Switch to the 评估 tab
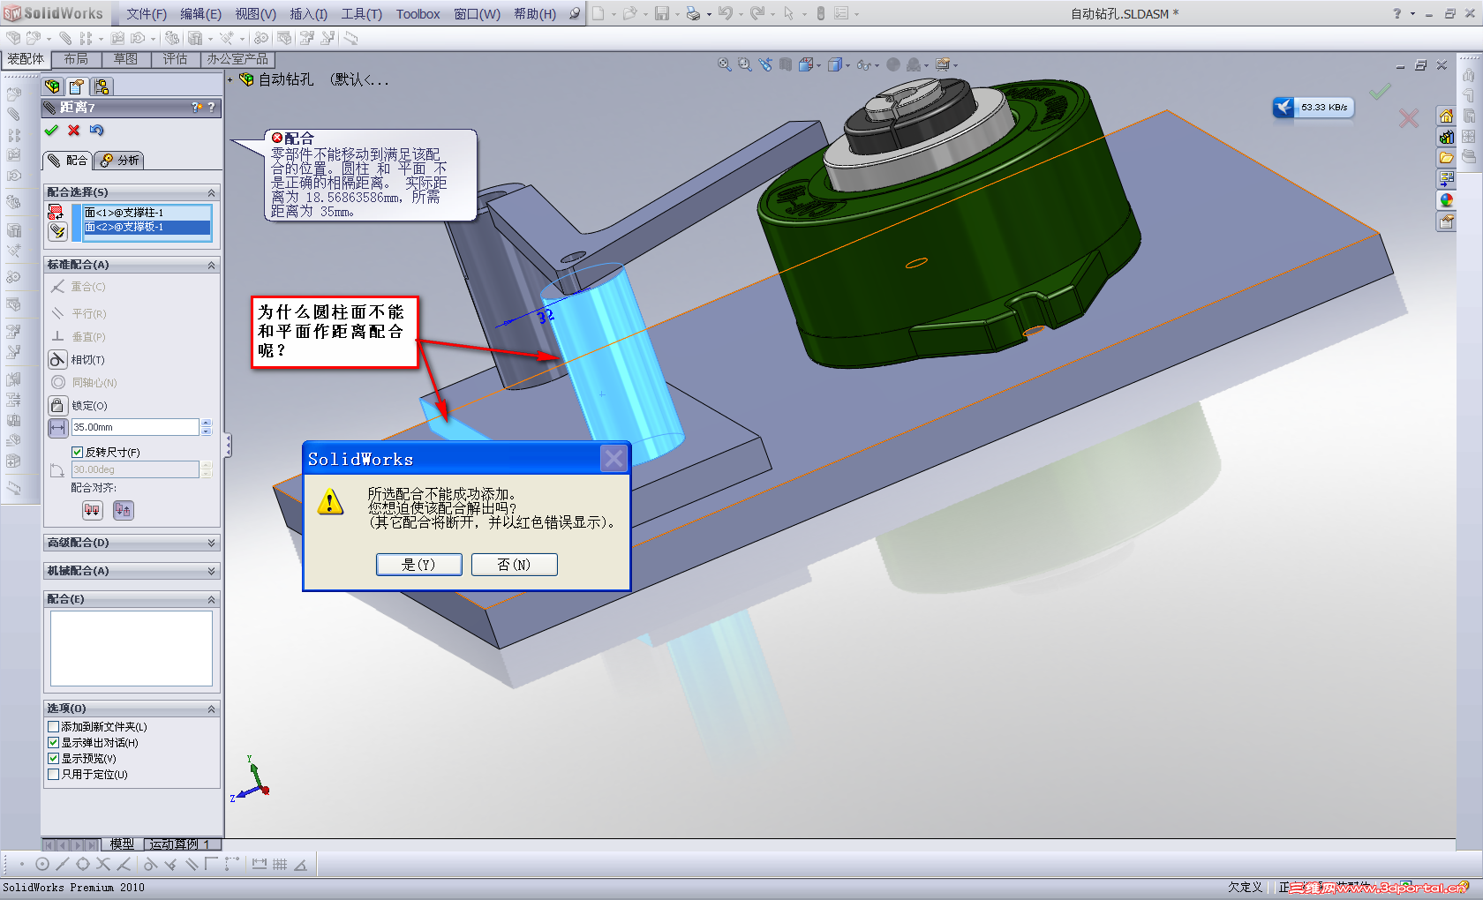The height and width of the screenshot is (900, 1483). pos(175,59)
